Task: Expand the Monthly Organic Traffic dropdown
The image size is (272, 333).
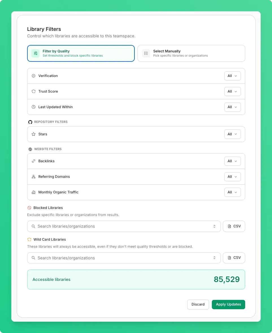Action: pyautogui.click(x=232, y=192)
